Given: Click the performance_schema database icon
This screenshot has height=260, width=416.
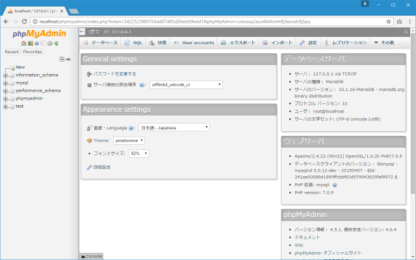Looking at the screenshot, I should coord(12,91).
